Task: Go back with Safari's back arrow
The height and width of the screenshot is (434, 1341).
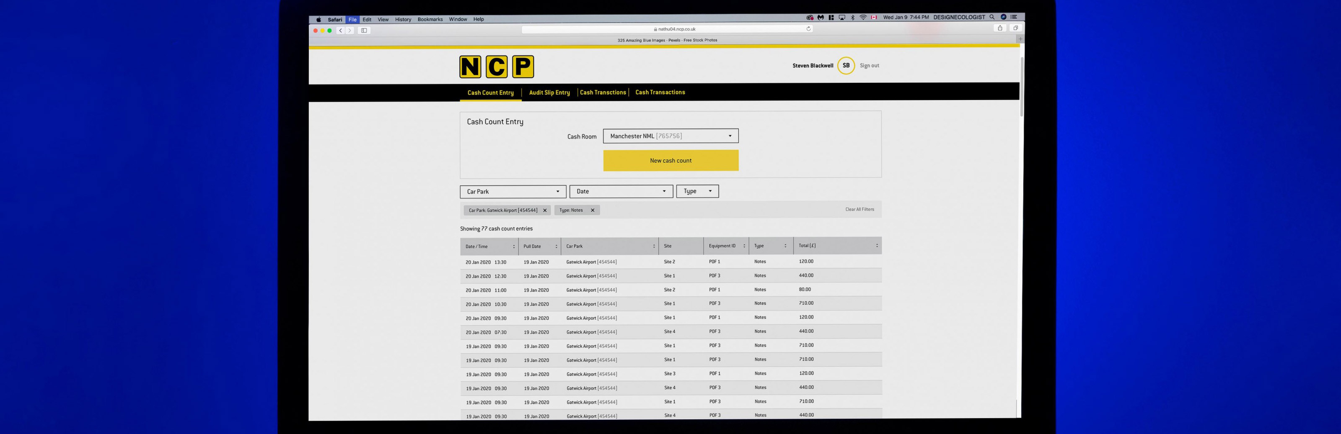Action: pos(340,31)
